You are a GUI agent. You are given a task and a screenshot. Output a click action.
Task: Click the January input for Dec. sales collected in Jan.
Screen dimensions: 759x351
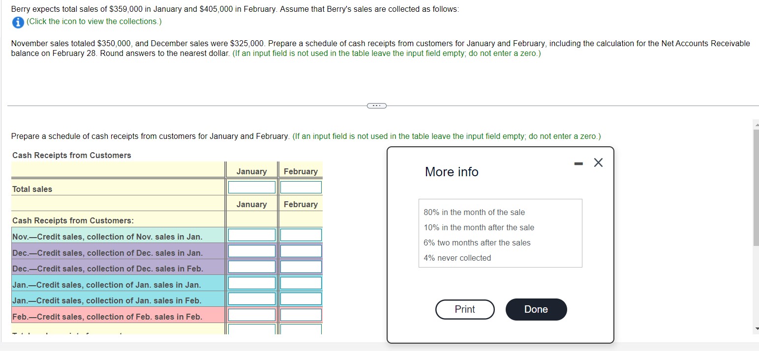[251, 251]
